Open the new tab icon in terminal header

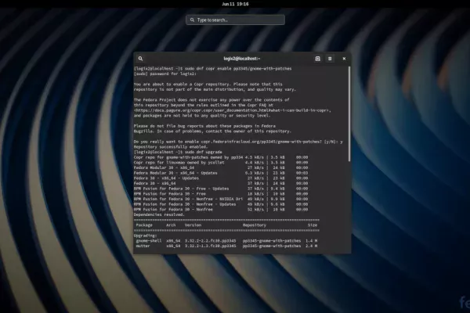pos(318,59)
